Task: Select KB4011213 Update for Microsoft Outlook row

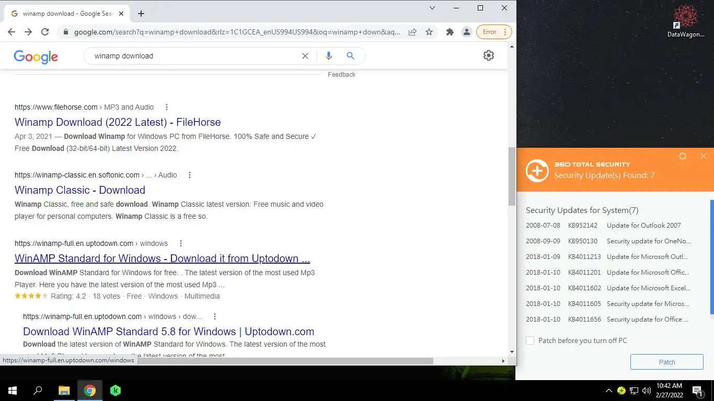Action: tap(608, 257)
